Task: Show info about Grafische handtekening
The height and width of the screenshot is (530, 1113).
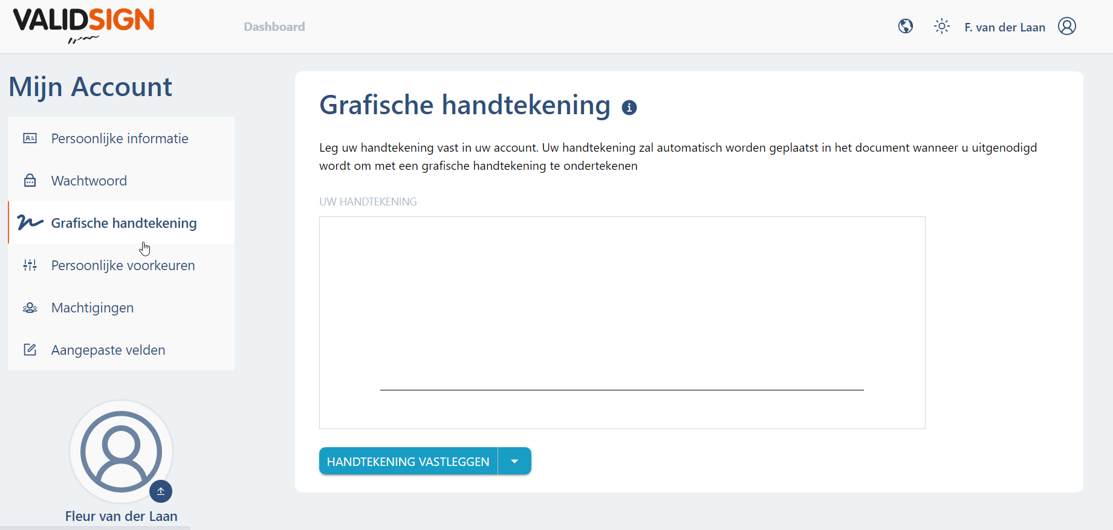Action: click(x=629, y=108)
